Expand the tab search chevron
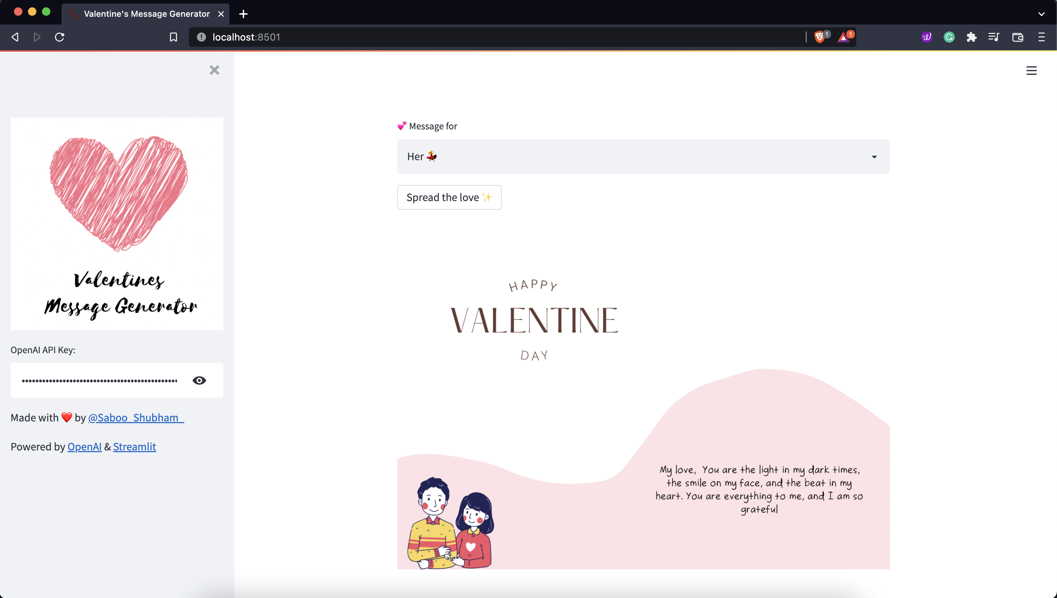The image size is (1057, 598). coord(1041,14)
